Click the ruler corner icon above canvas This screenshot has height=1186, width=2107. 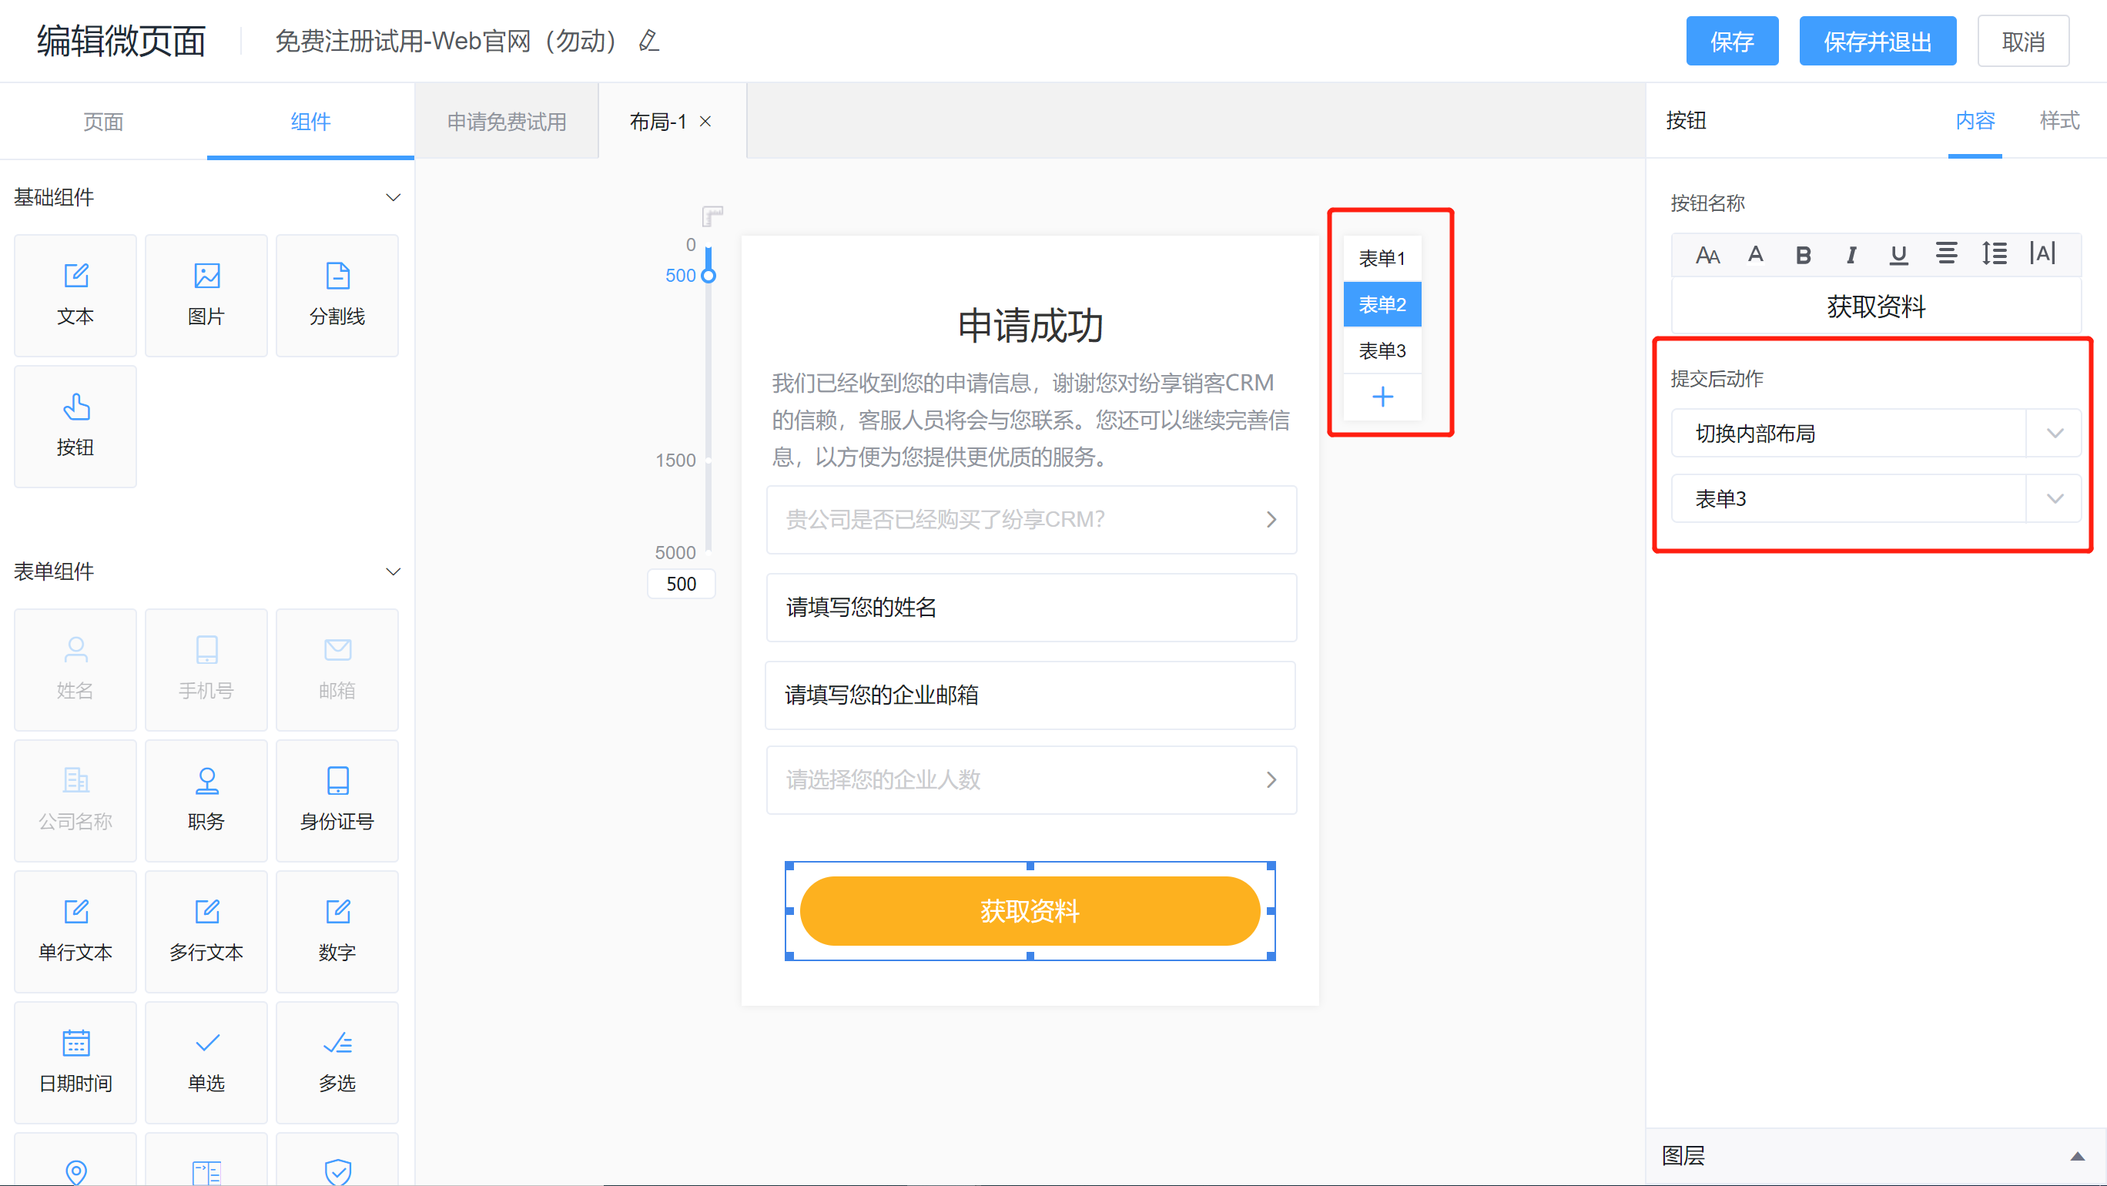click(x=712, y=216)
